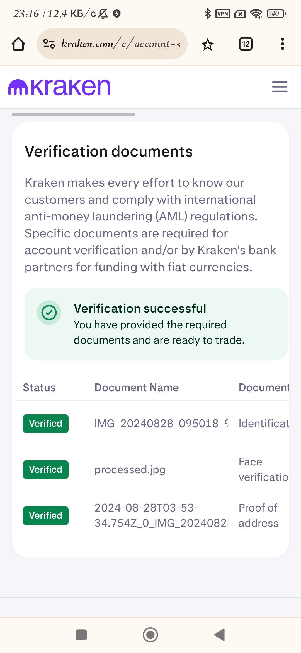
Task: Tap the green verification success checkmark icon
Action: click(x=49, y=312)
